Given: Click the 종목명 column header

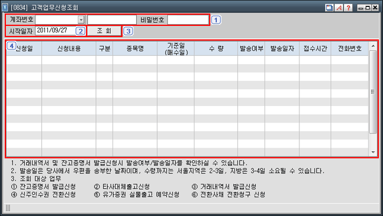Looking at the screenshot, I should pyautogui.click(x=135, y=49).
